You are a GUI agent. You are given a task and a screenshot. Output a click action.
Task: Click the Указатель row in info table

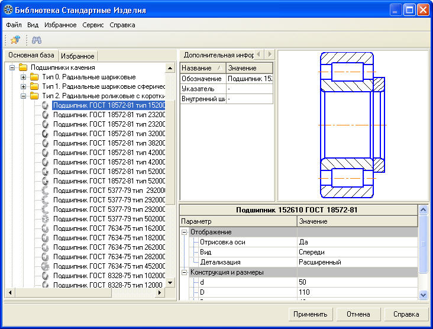(x=227, y=89)
